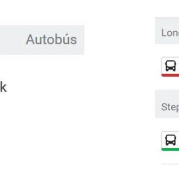Click the word Autobús
Image resolution: width=179 pixels, height=180 pixels.
point(52,39)
